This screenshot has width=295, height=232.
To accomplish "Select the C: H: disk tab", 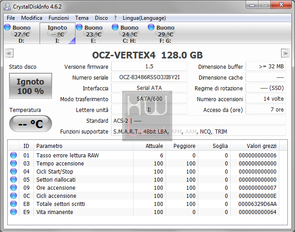I will (x=129, y=34).
